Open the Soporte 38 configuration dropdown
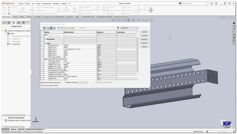 coord(129,28)
